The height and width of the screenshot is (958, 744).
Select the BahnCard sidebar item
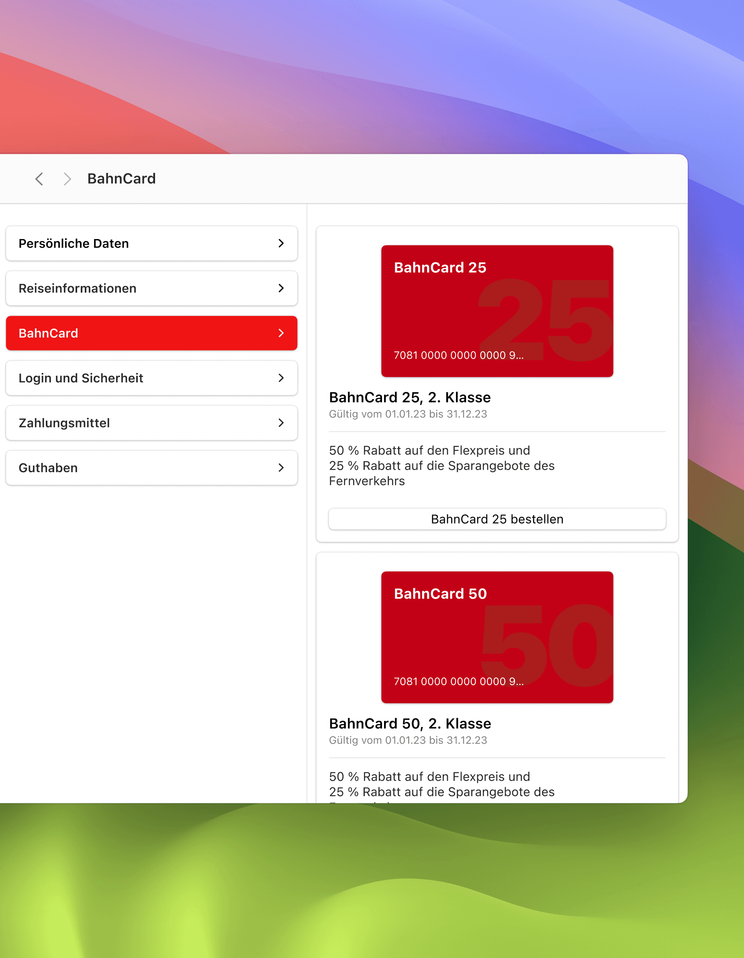pyautogui.click(x=152, y=333)
